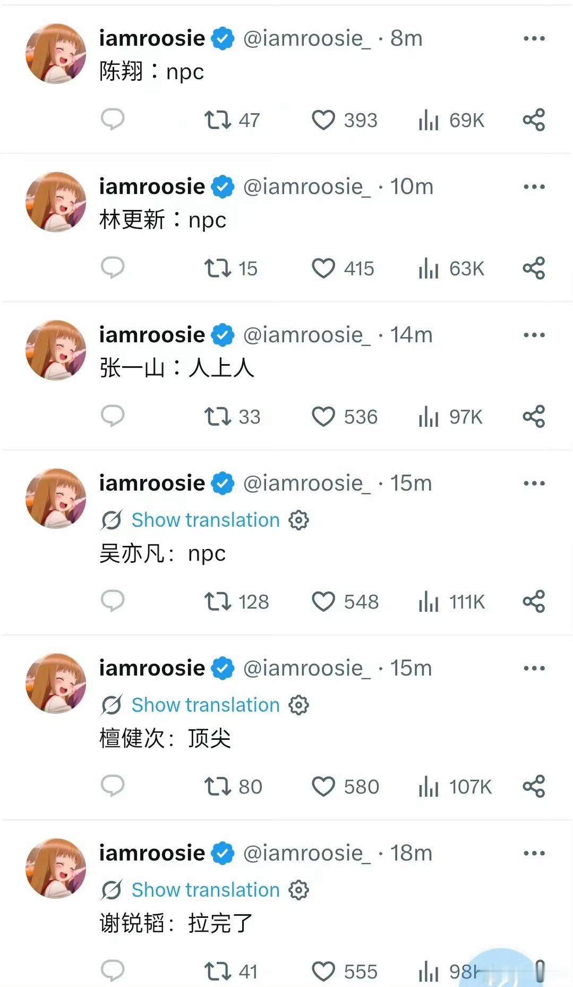This screenshot has width=573, height=987.
Task: Share the 吴亦凡 npc tweet
Action: point(534,602)
